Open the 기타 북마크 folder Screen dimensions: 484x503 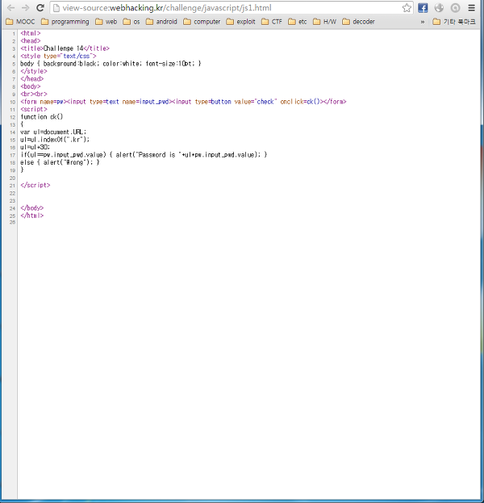454,22
